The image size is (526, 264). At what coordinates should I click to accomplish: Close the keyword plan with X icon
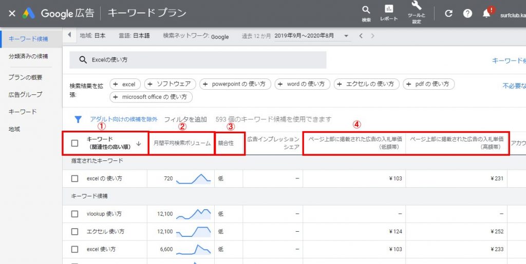(x=12, y=13)
